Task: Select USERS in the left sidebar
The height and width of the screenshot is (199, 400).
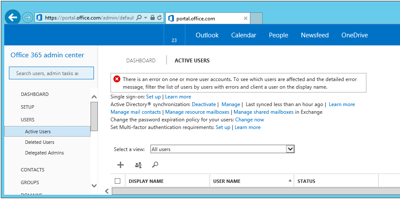Action: [28, 120]
